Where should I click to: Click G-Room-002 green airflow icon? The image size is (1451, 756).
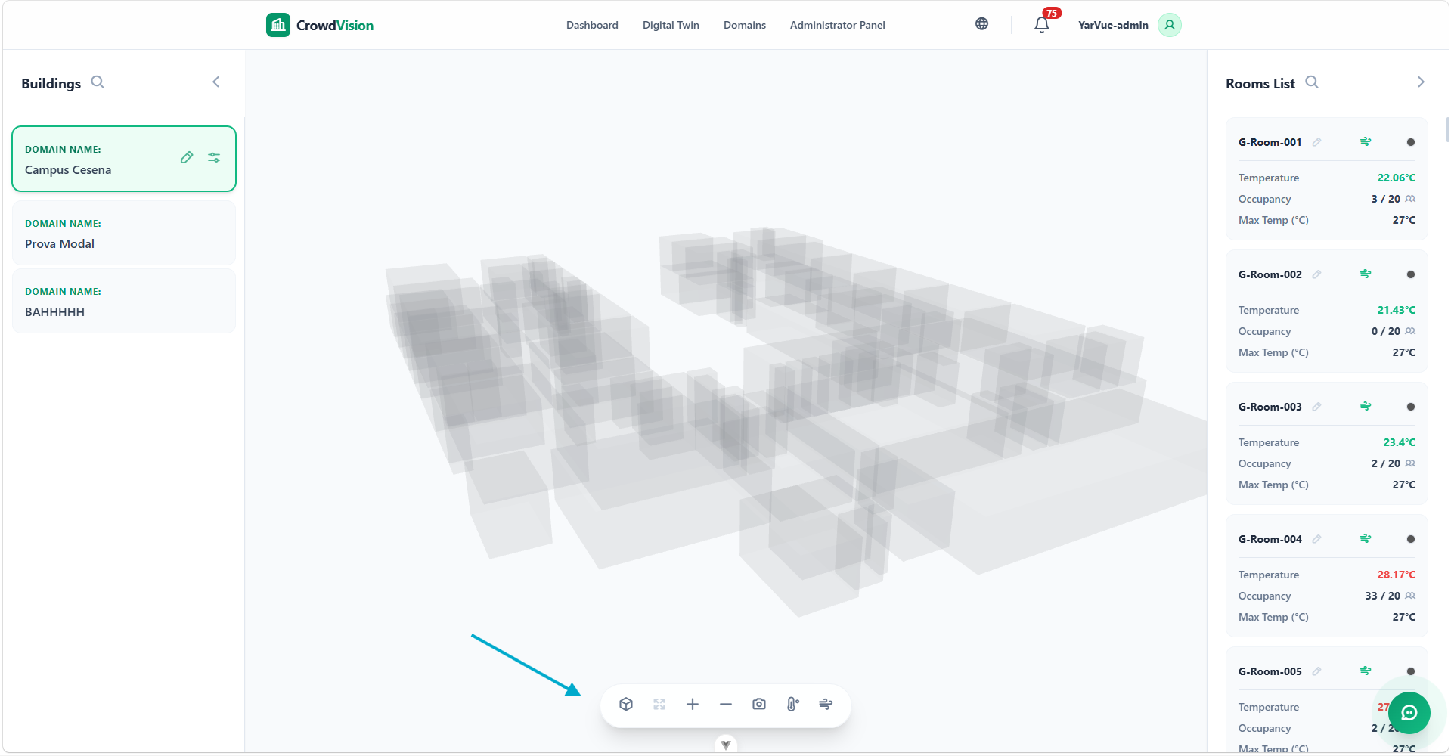click(x=1366, y=274)
